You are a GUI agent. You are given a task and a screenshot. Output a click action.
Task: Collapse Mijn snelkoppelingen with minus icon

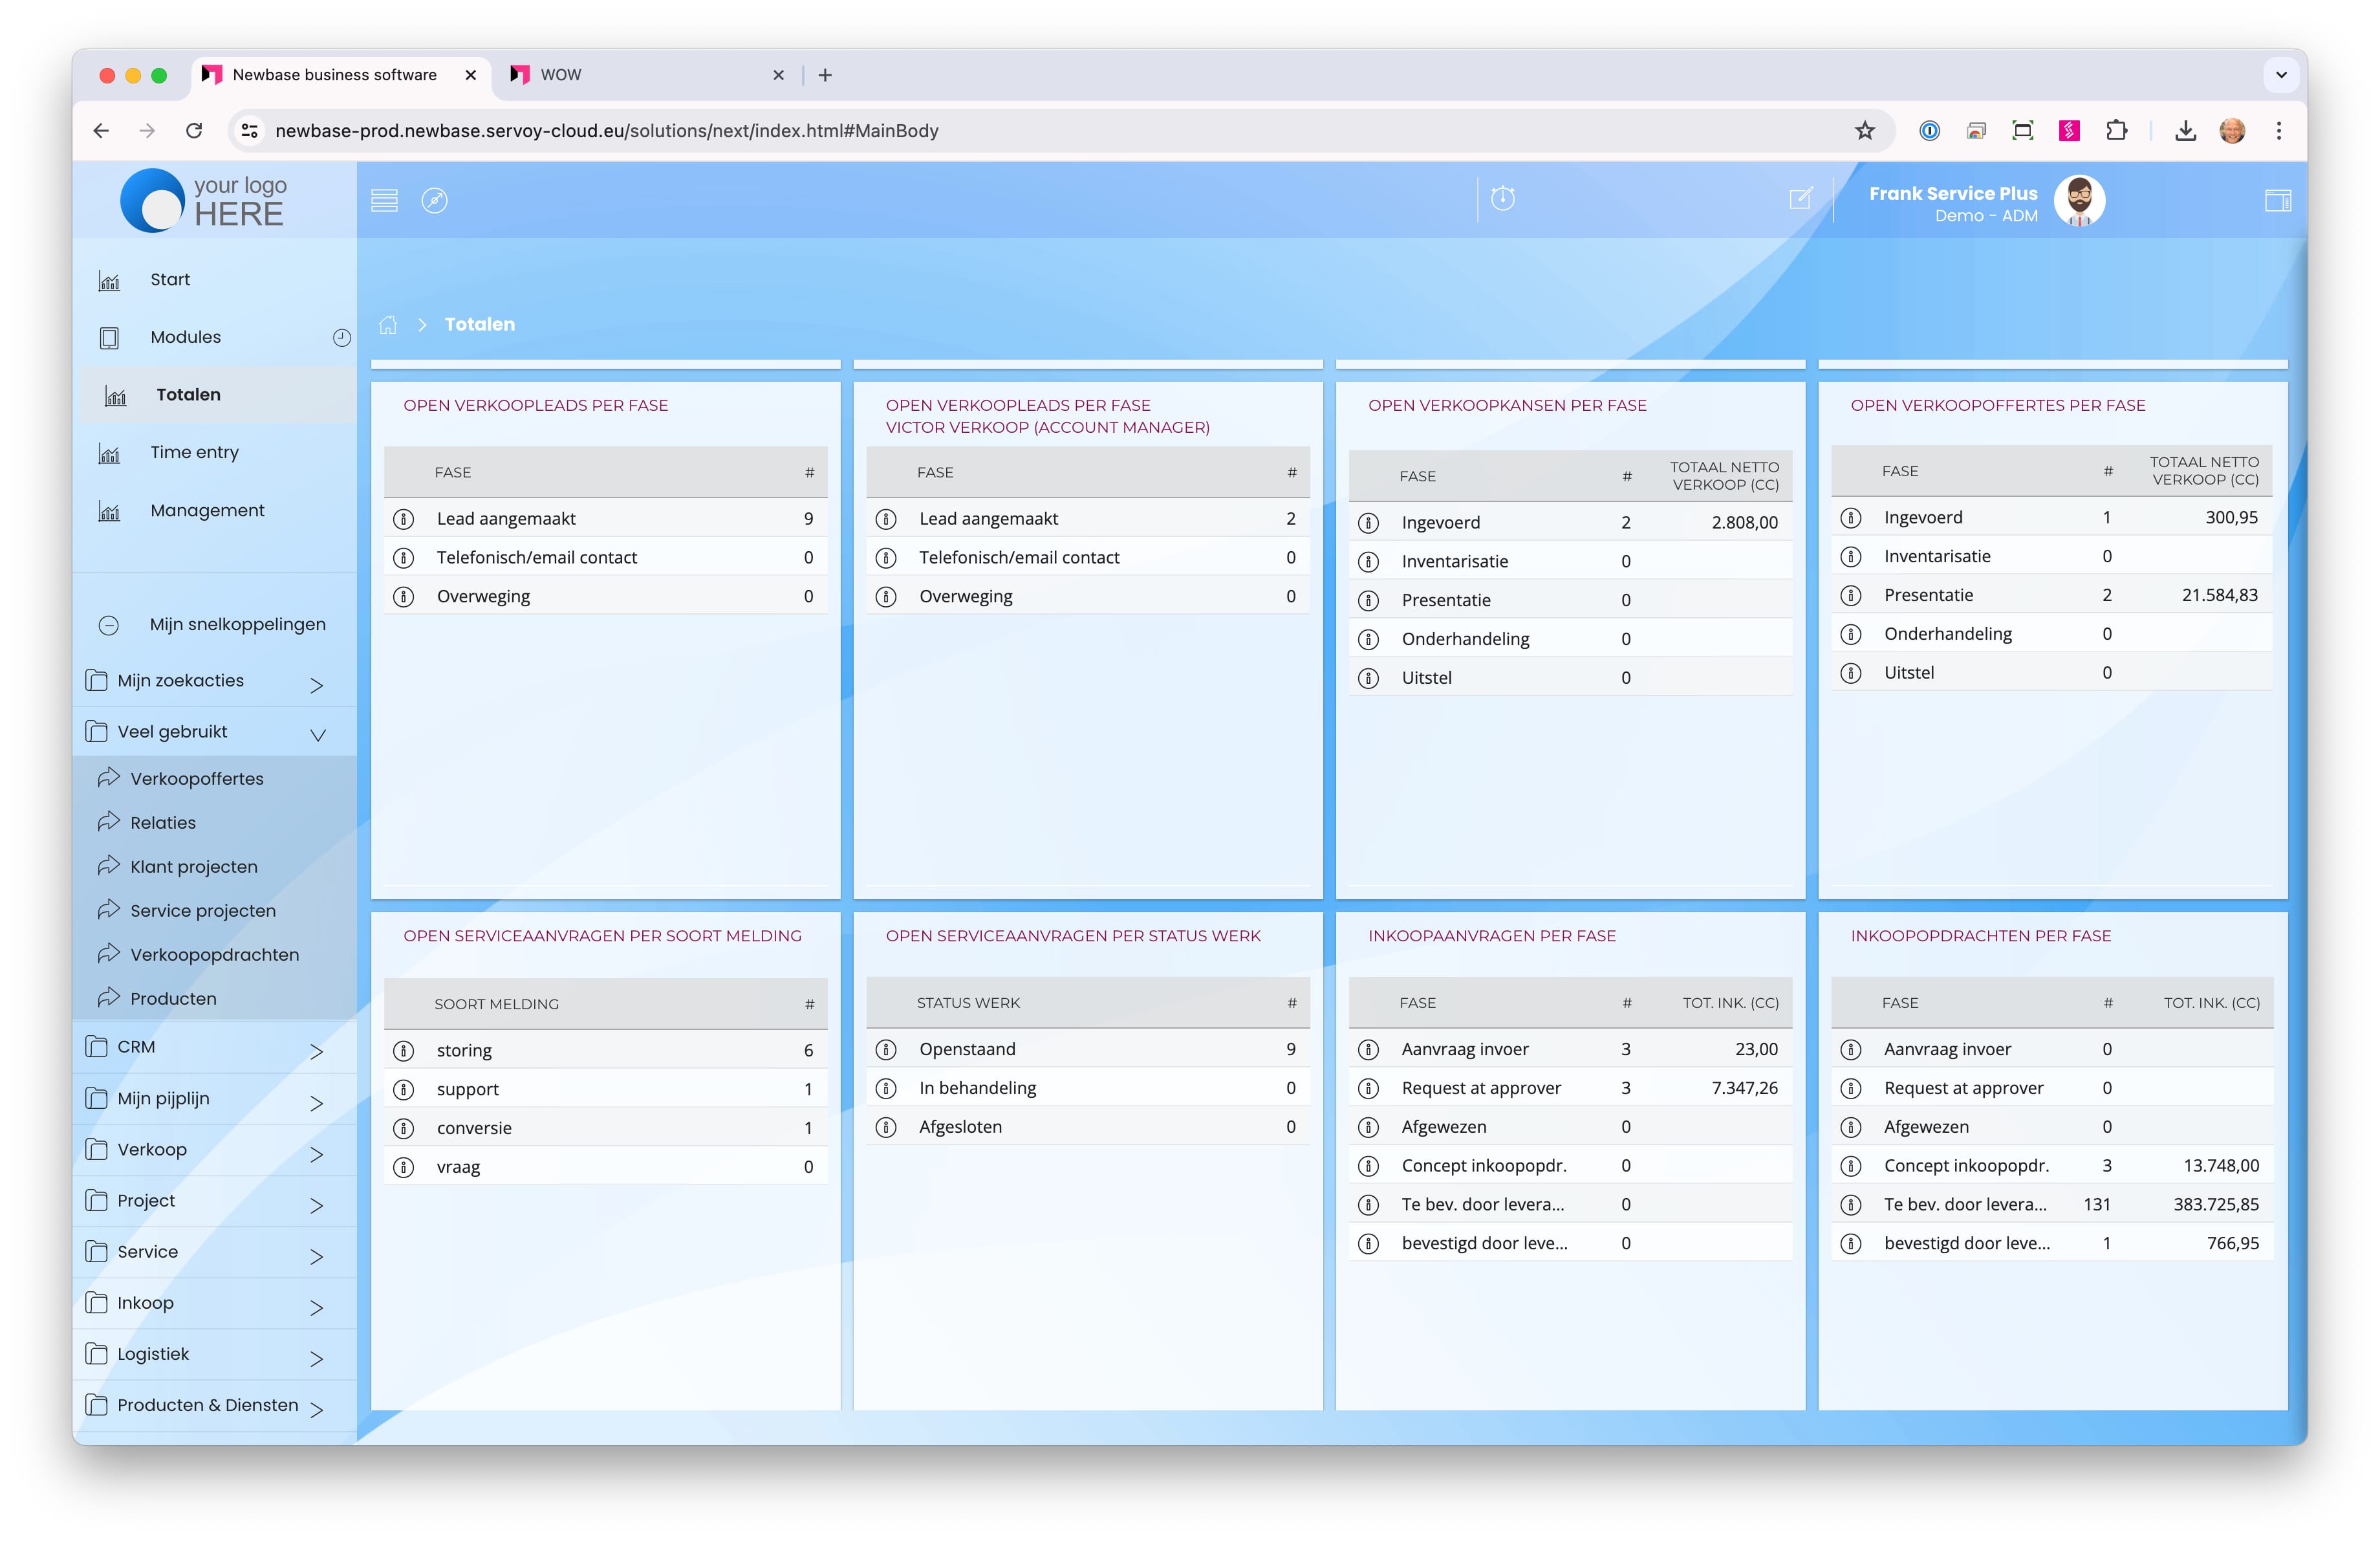[x=109, y=626]
